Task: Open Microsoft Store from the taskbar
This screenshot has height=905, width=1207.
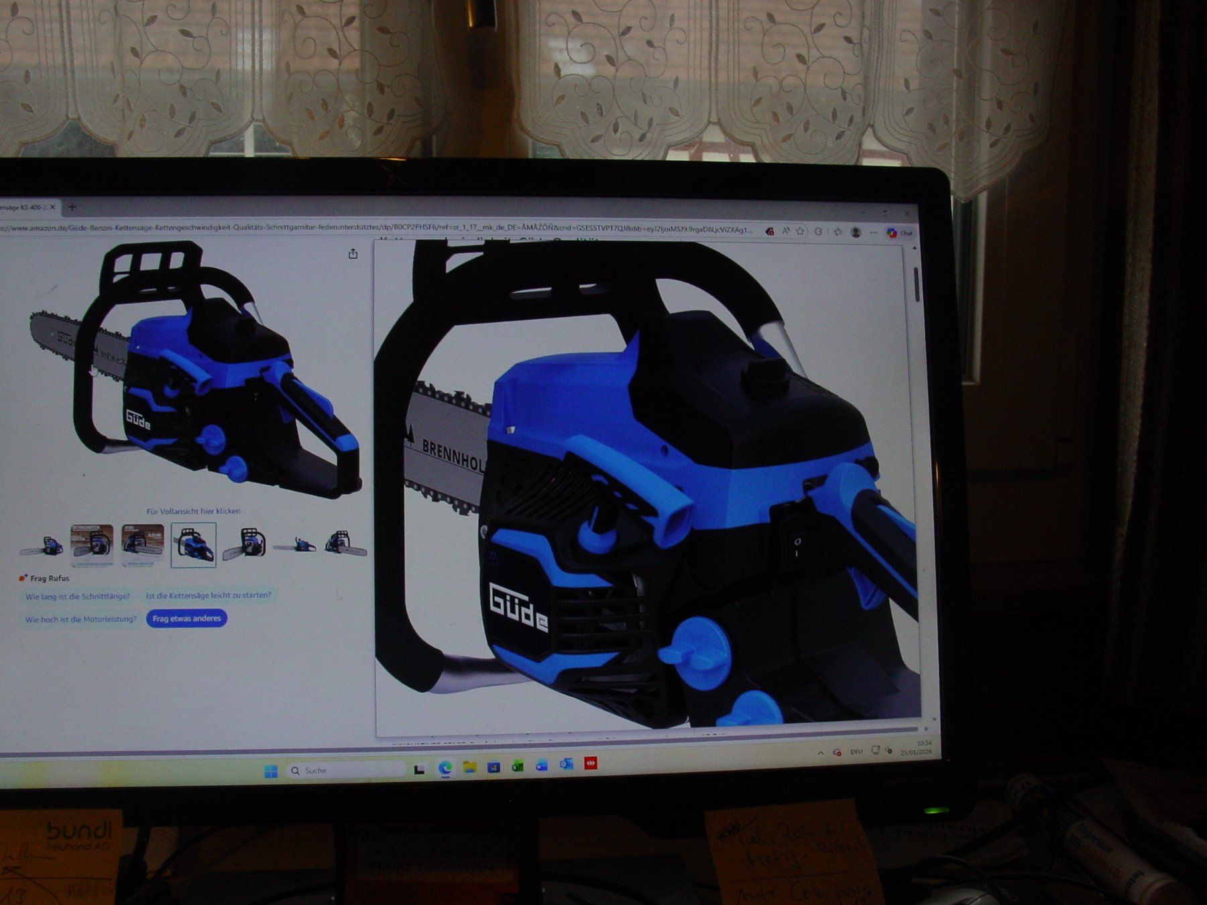Action: (494, 766)
